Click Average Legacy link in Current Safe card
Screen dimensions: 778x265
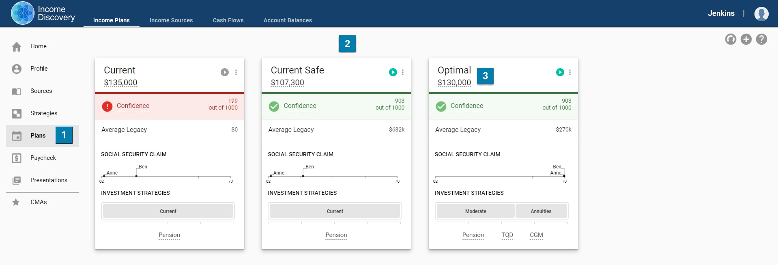291,130
